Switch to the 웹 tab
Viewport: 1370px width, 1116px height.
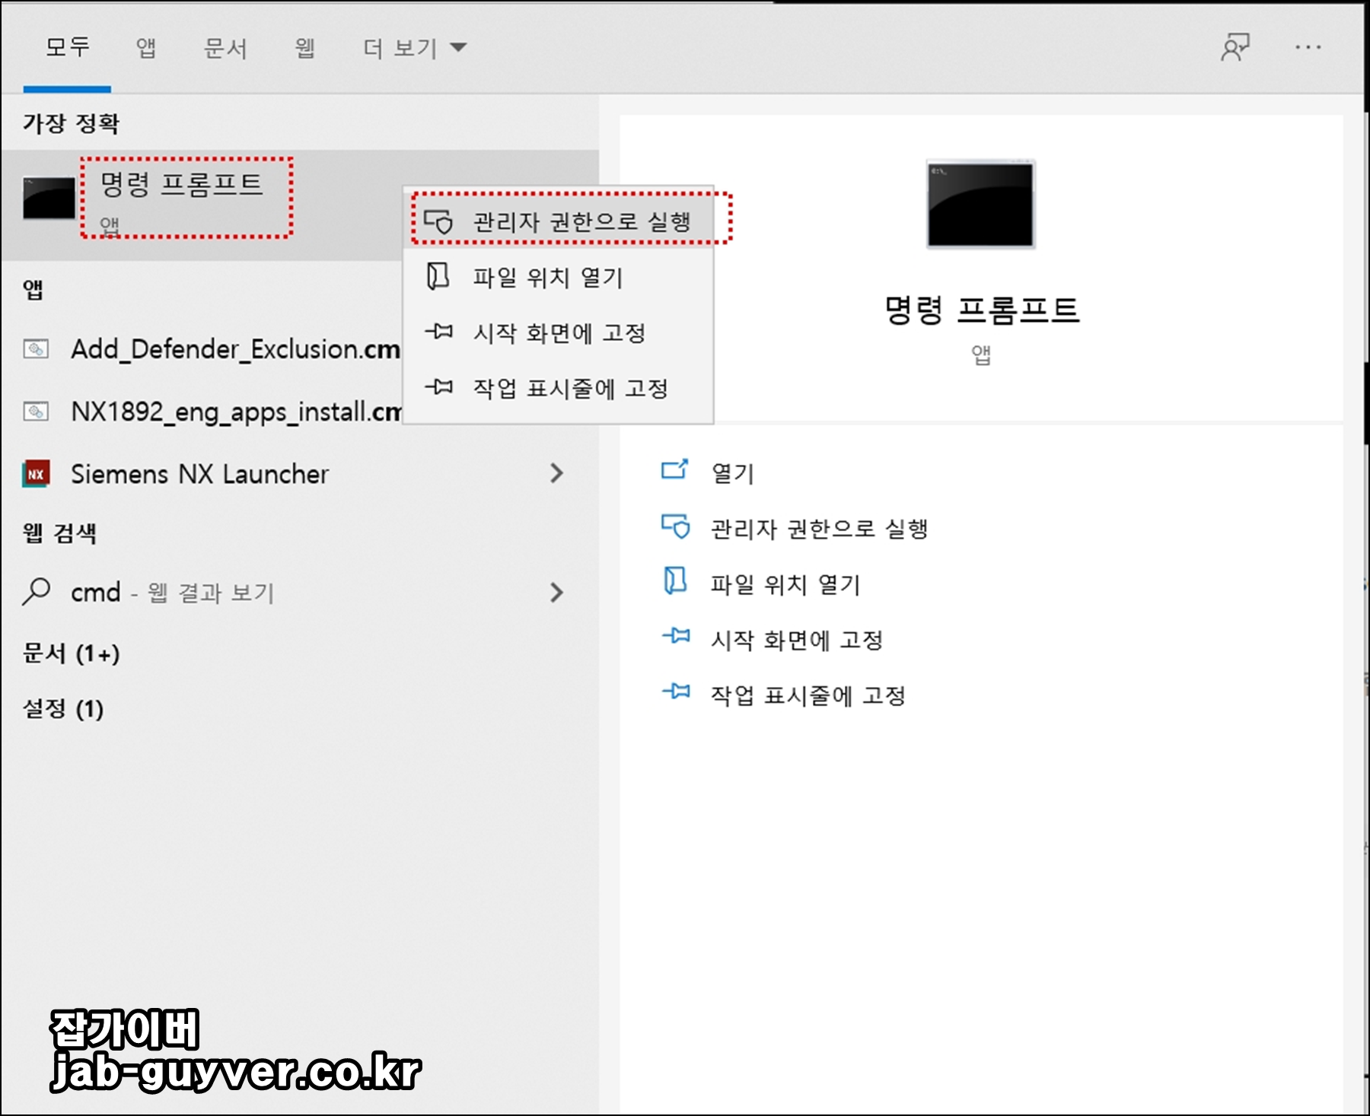304,47
